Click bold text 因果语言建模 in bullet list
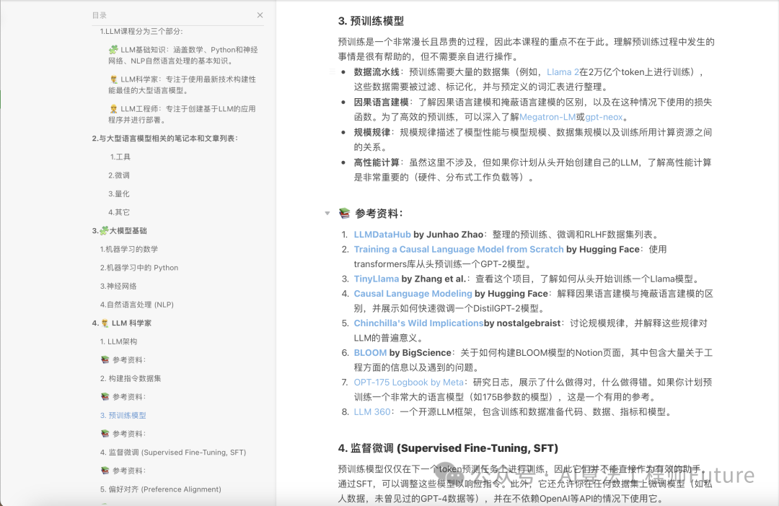Screen dimensions: 779x506 381,102
